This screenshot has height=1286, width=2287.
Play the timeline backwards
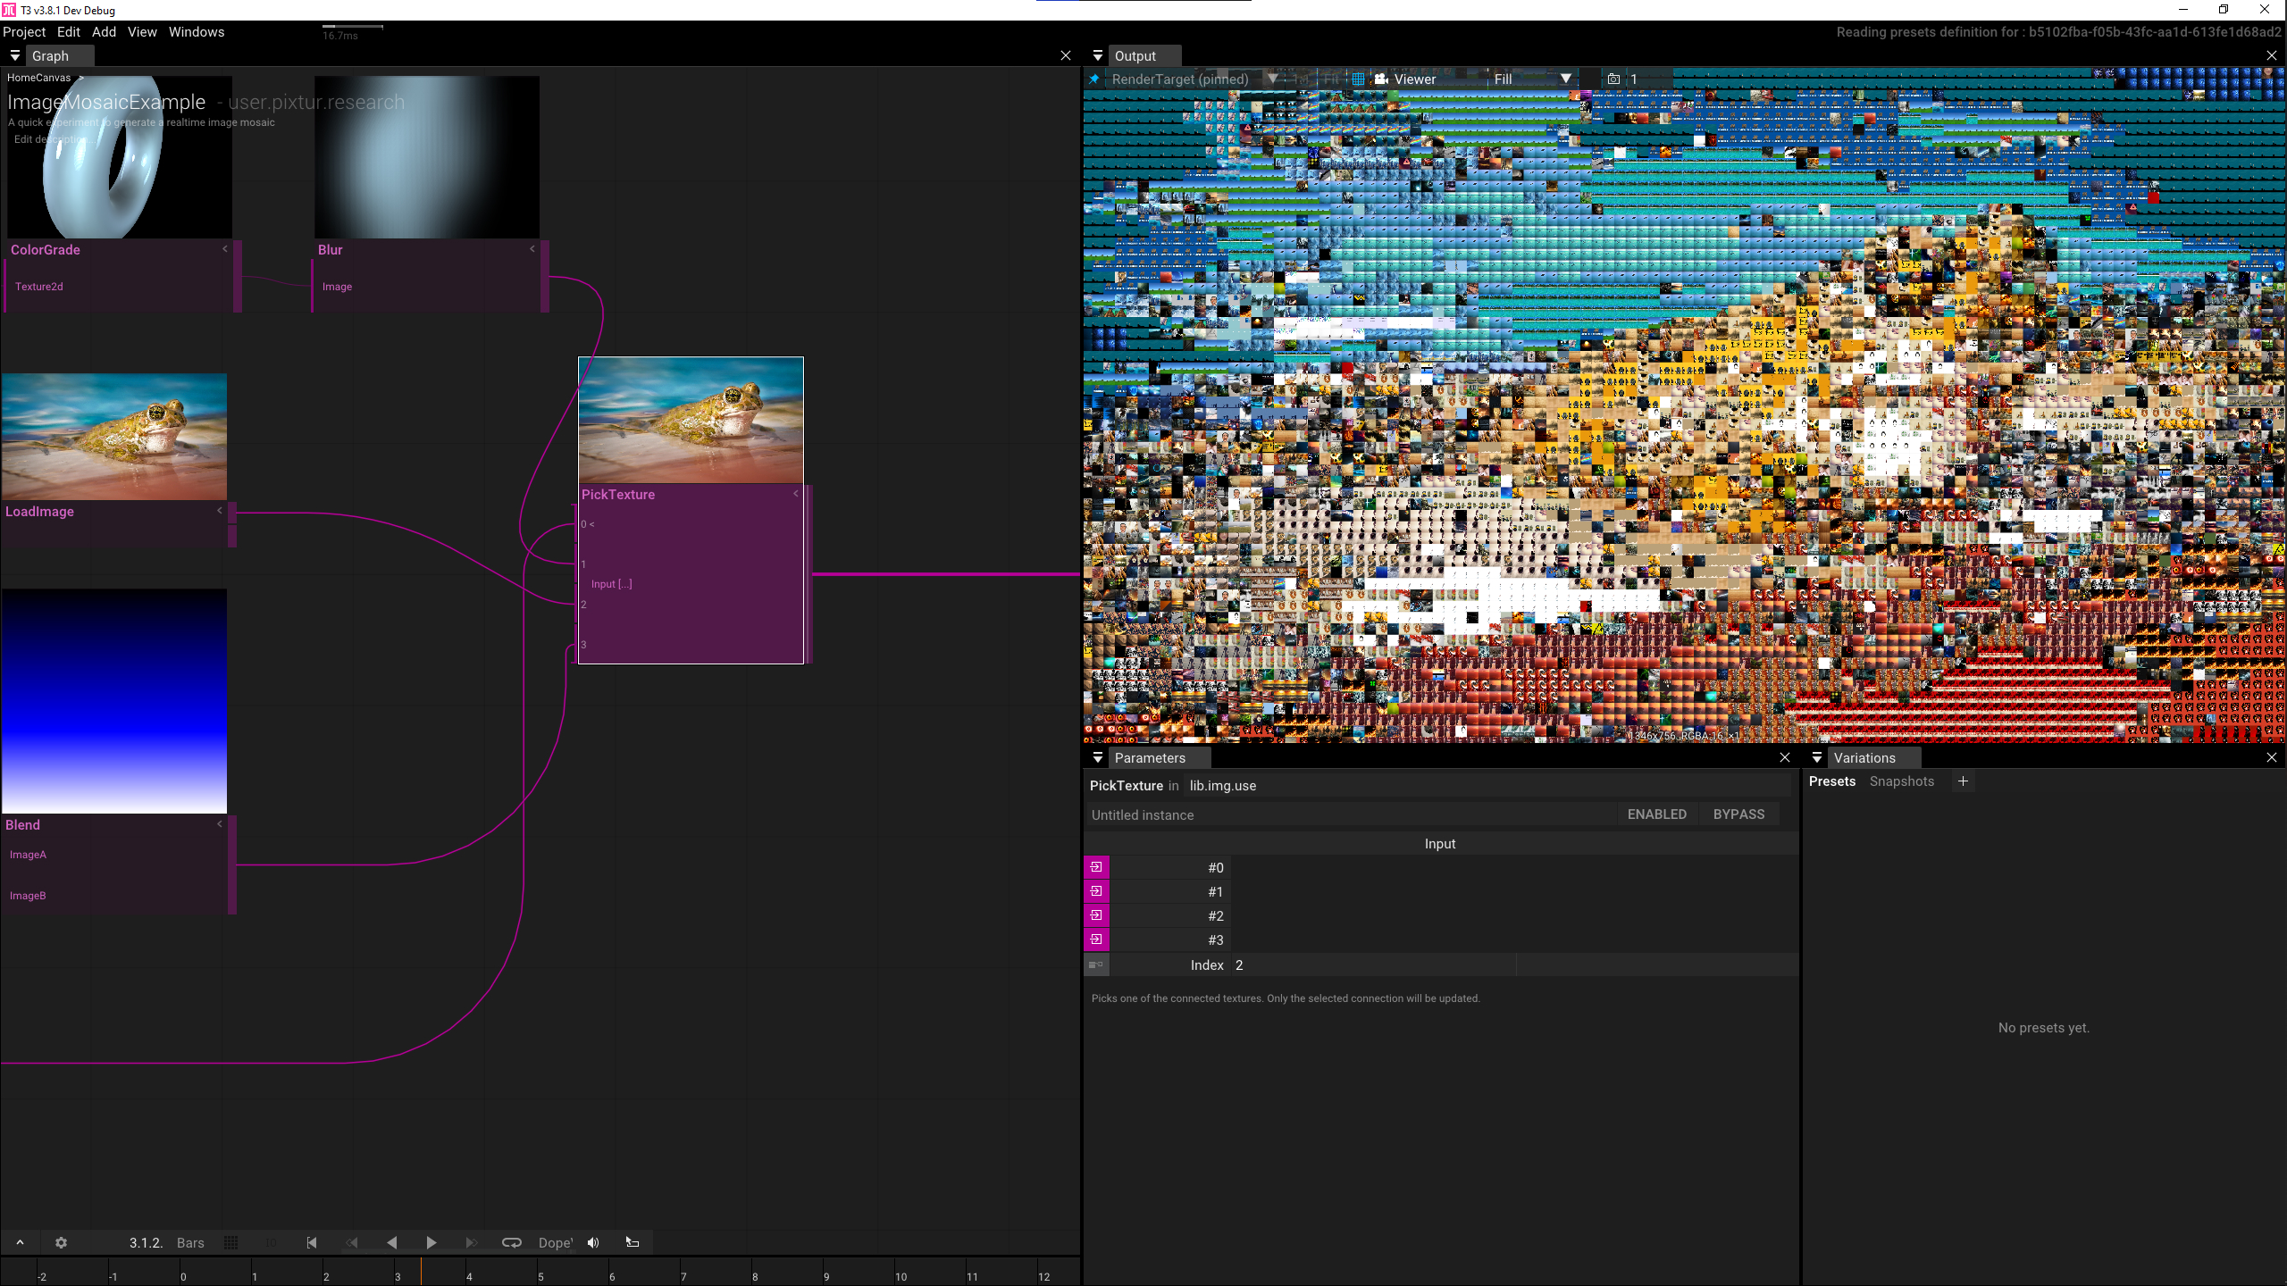[x=391, y=1242]
